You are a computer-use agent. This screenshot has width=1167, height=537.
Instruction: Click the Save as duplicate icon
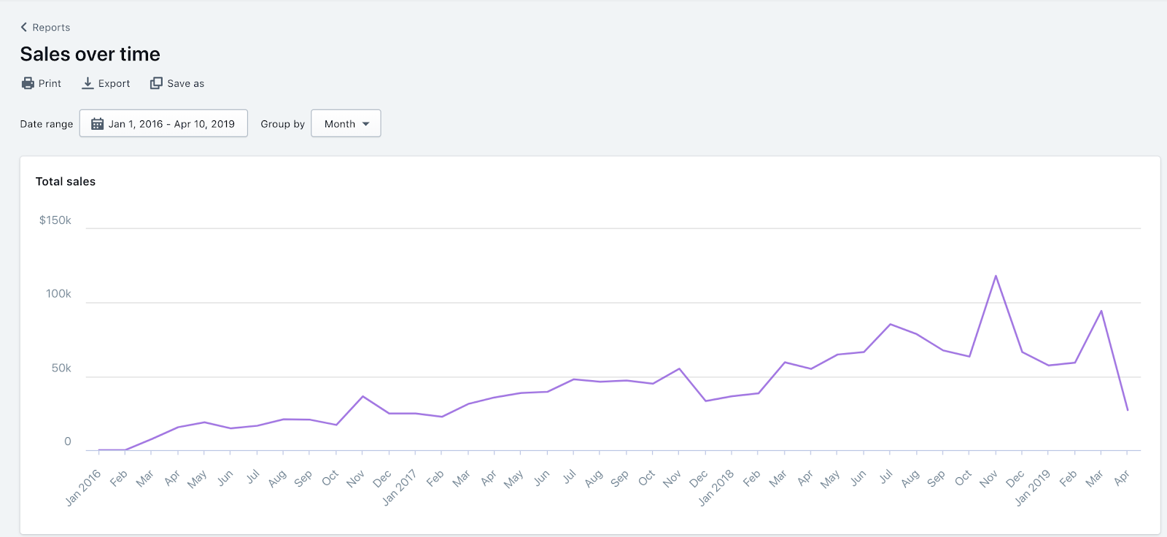point(156,83)
